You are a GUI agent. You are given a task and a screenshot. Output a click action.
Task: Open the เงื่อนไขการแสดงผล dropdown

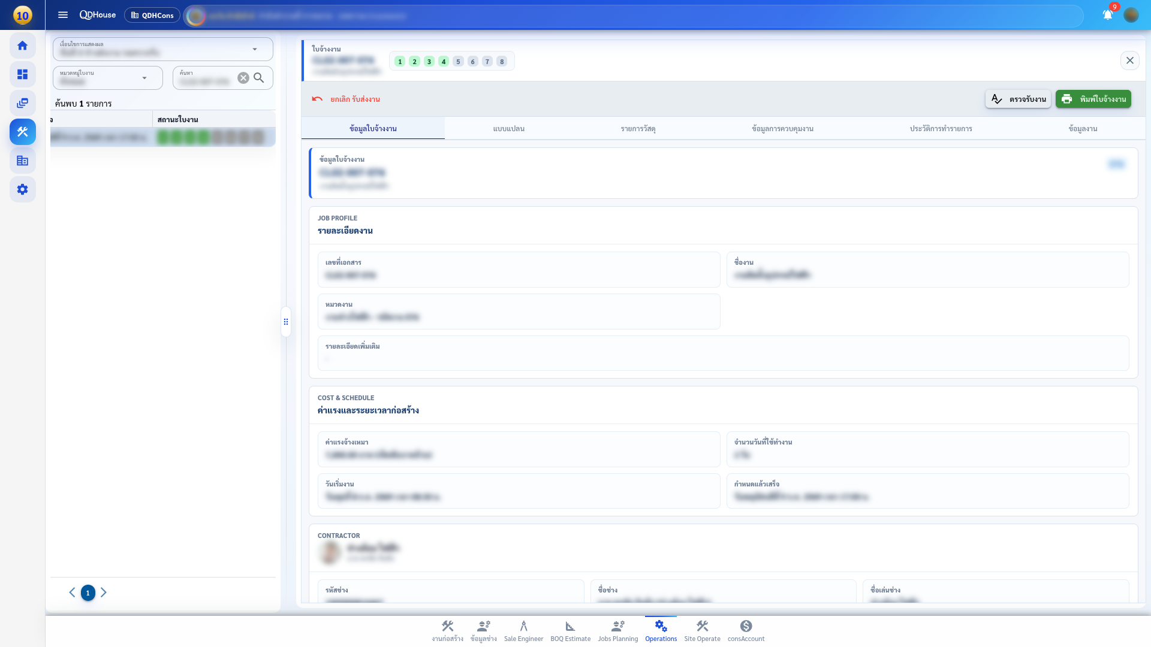pyautogui.click(x=163, y=49)
